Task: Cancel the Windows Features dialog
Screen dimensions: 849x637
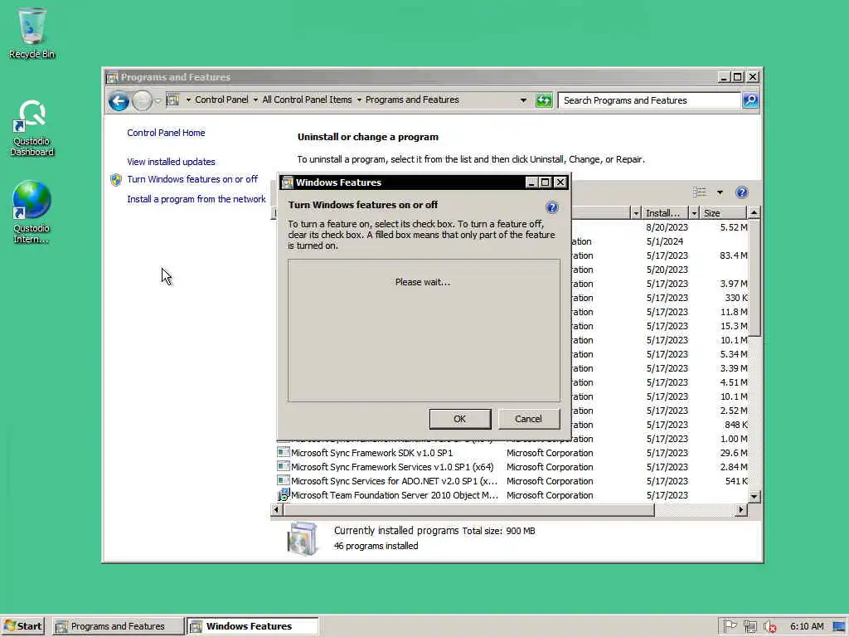Action: click(x=528, y=419)
